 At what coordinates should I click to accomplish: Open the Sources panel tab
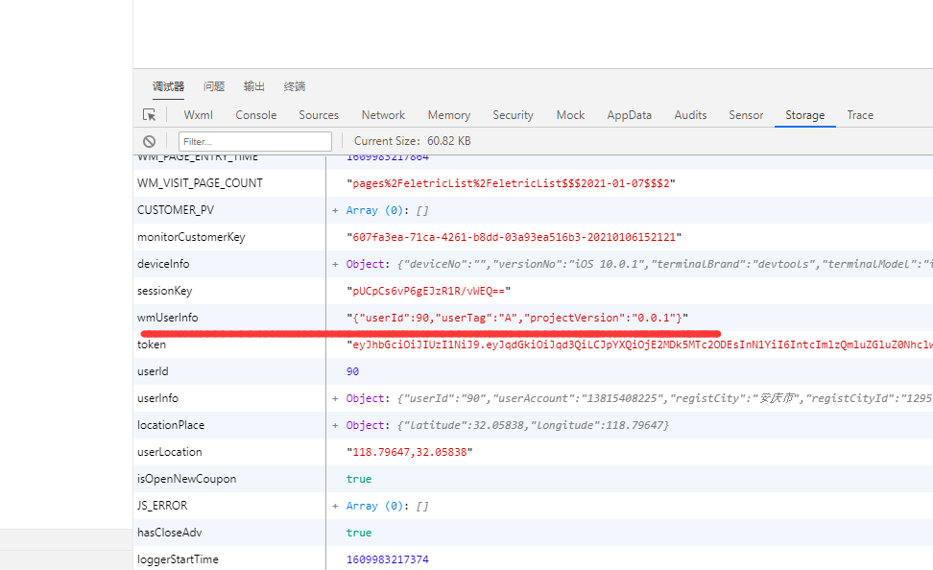[319, 115]
